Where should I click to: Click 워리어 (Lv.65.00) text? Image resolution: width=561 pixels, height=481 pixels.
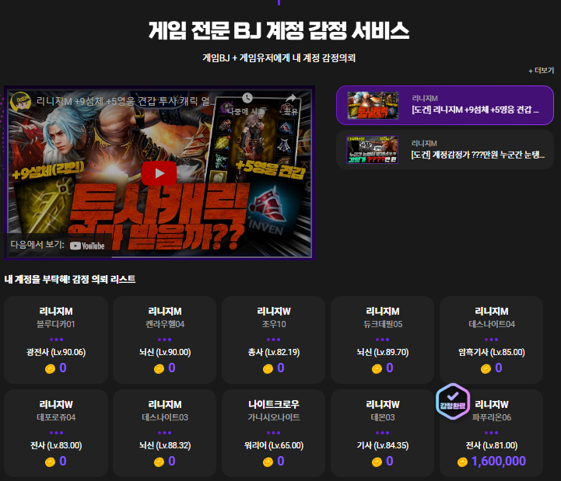(274, 445)
